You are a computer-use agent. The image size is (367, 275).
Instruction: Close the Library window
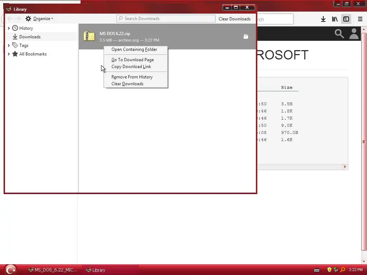tap(247, 8)
